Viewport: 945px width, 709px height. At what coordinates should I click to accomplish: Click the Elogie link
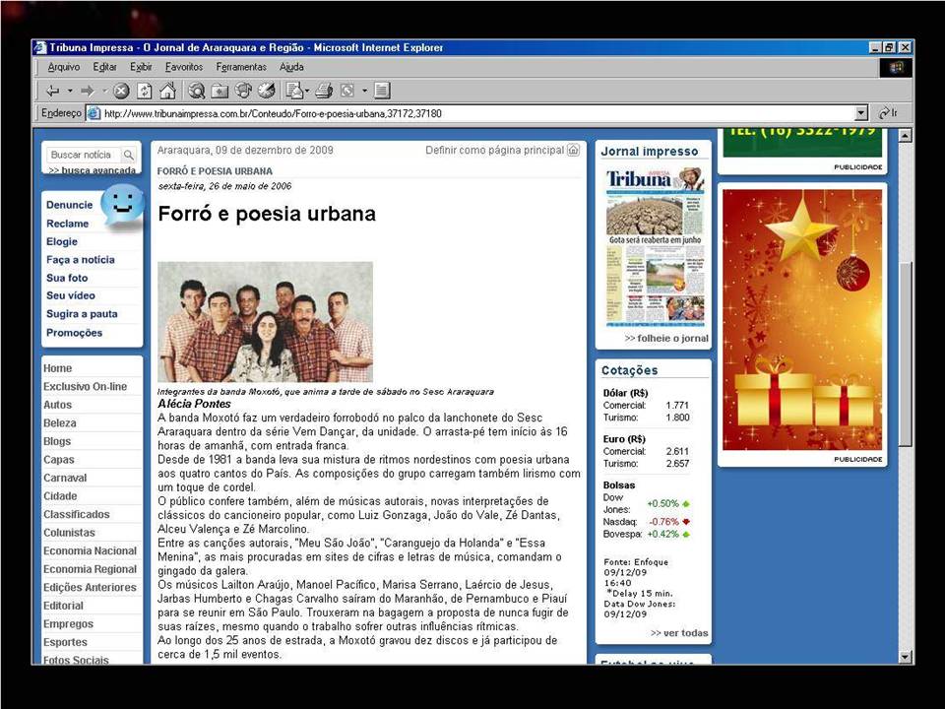(x=62, y=242)
